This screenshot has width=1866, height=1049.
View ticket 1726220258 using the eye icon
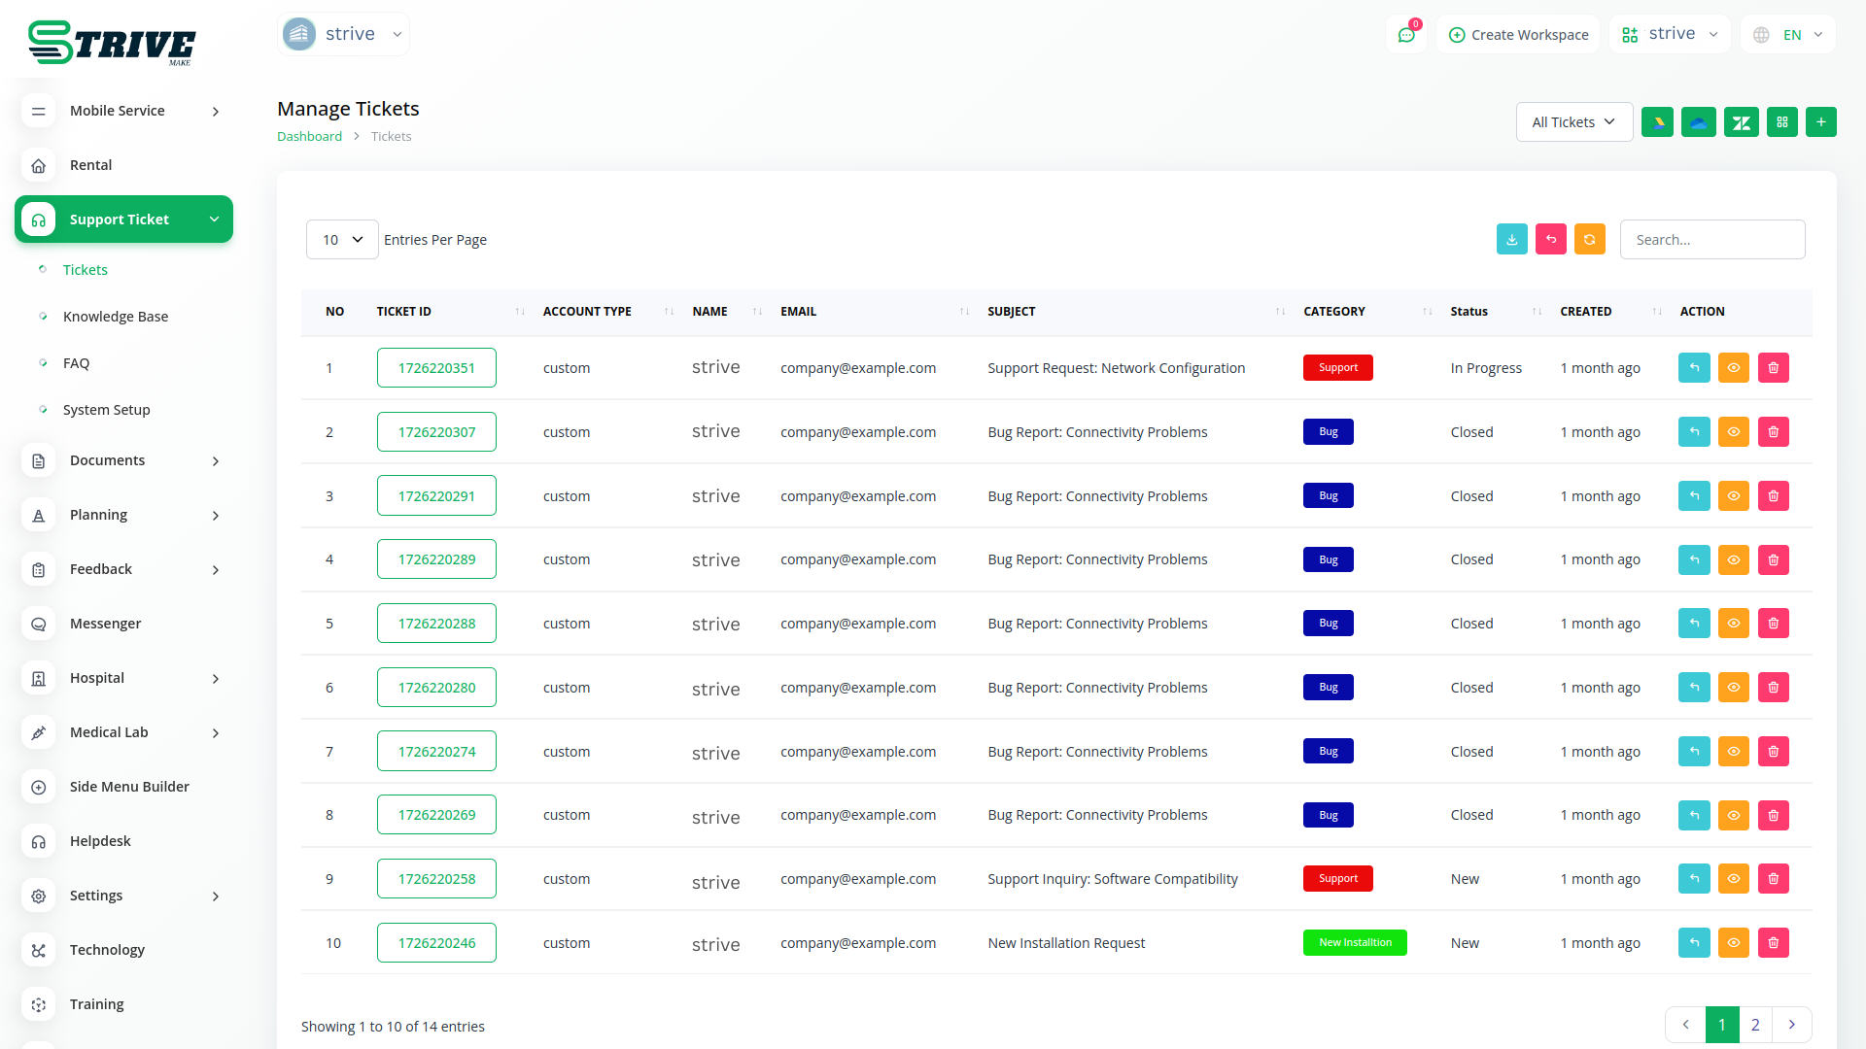[x=1733, y=879]
